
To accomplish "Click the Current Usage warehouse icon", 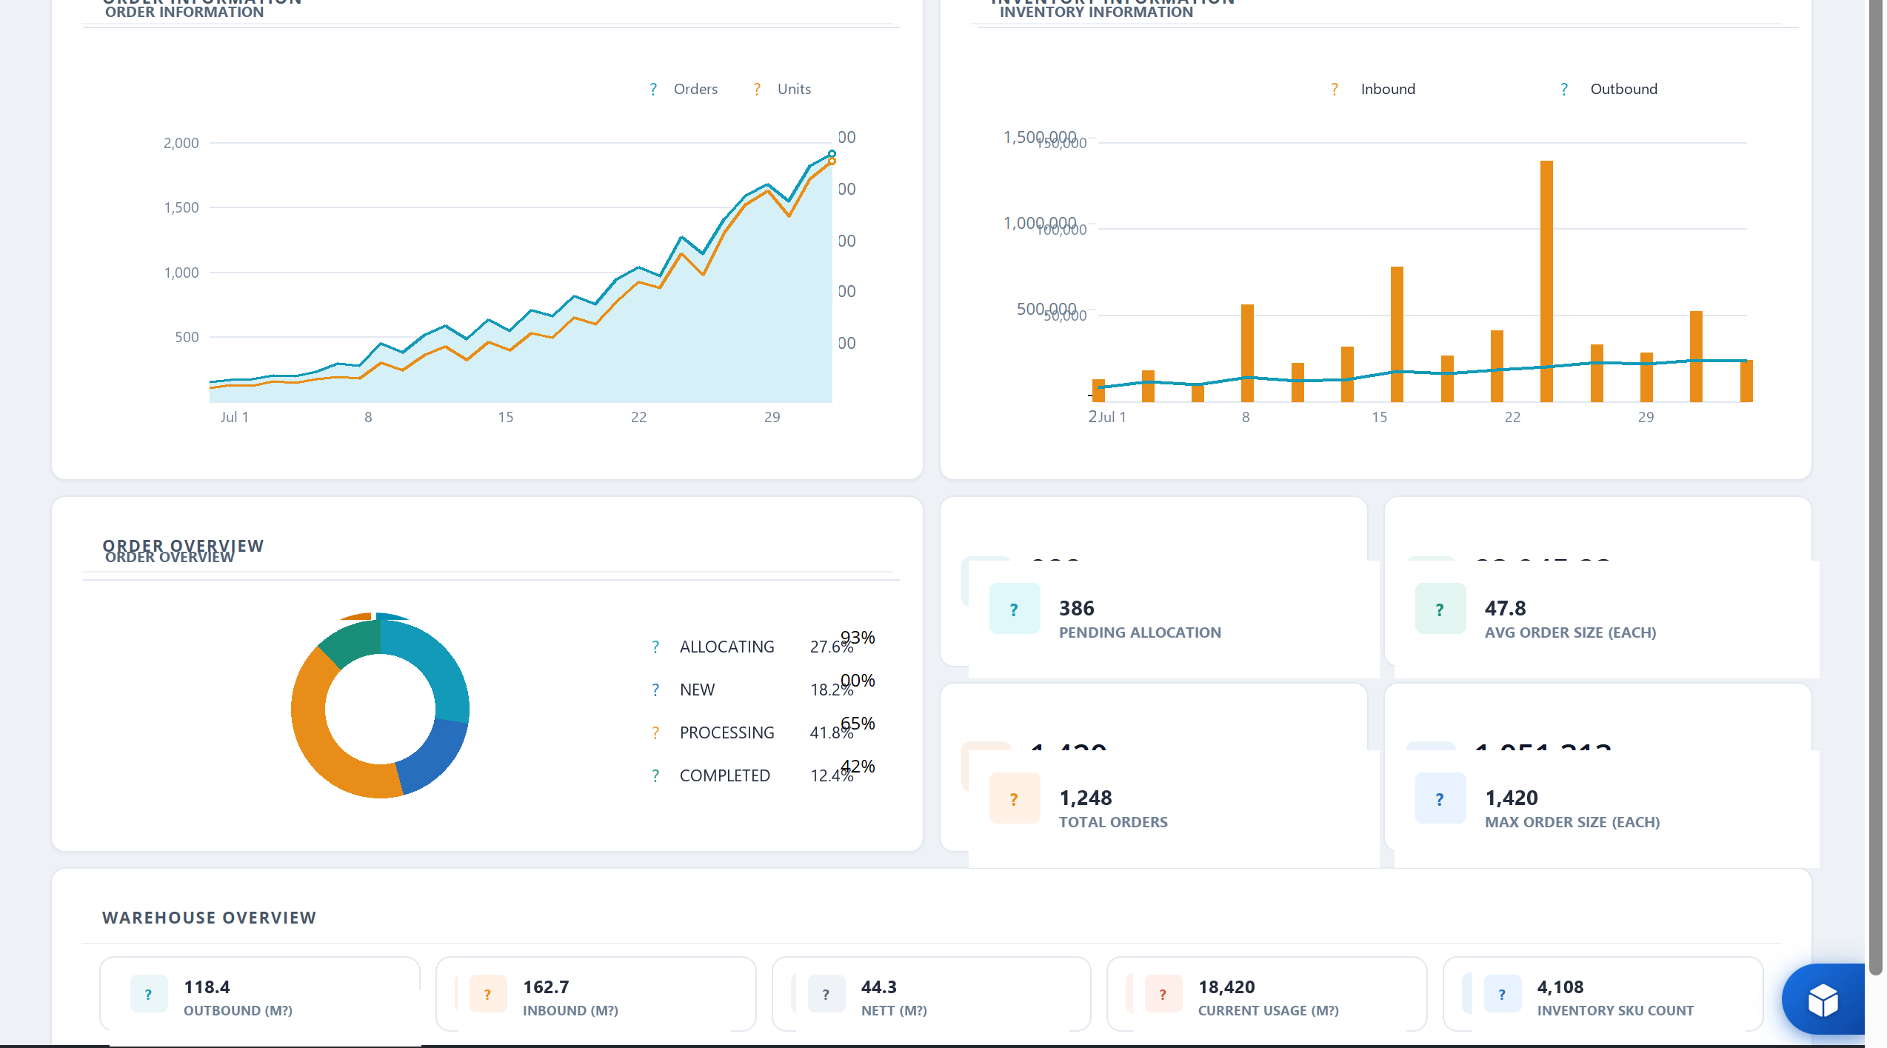I will point(1163,994).
